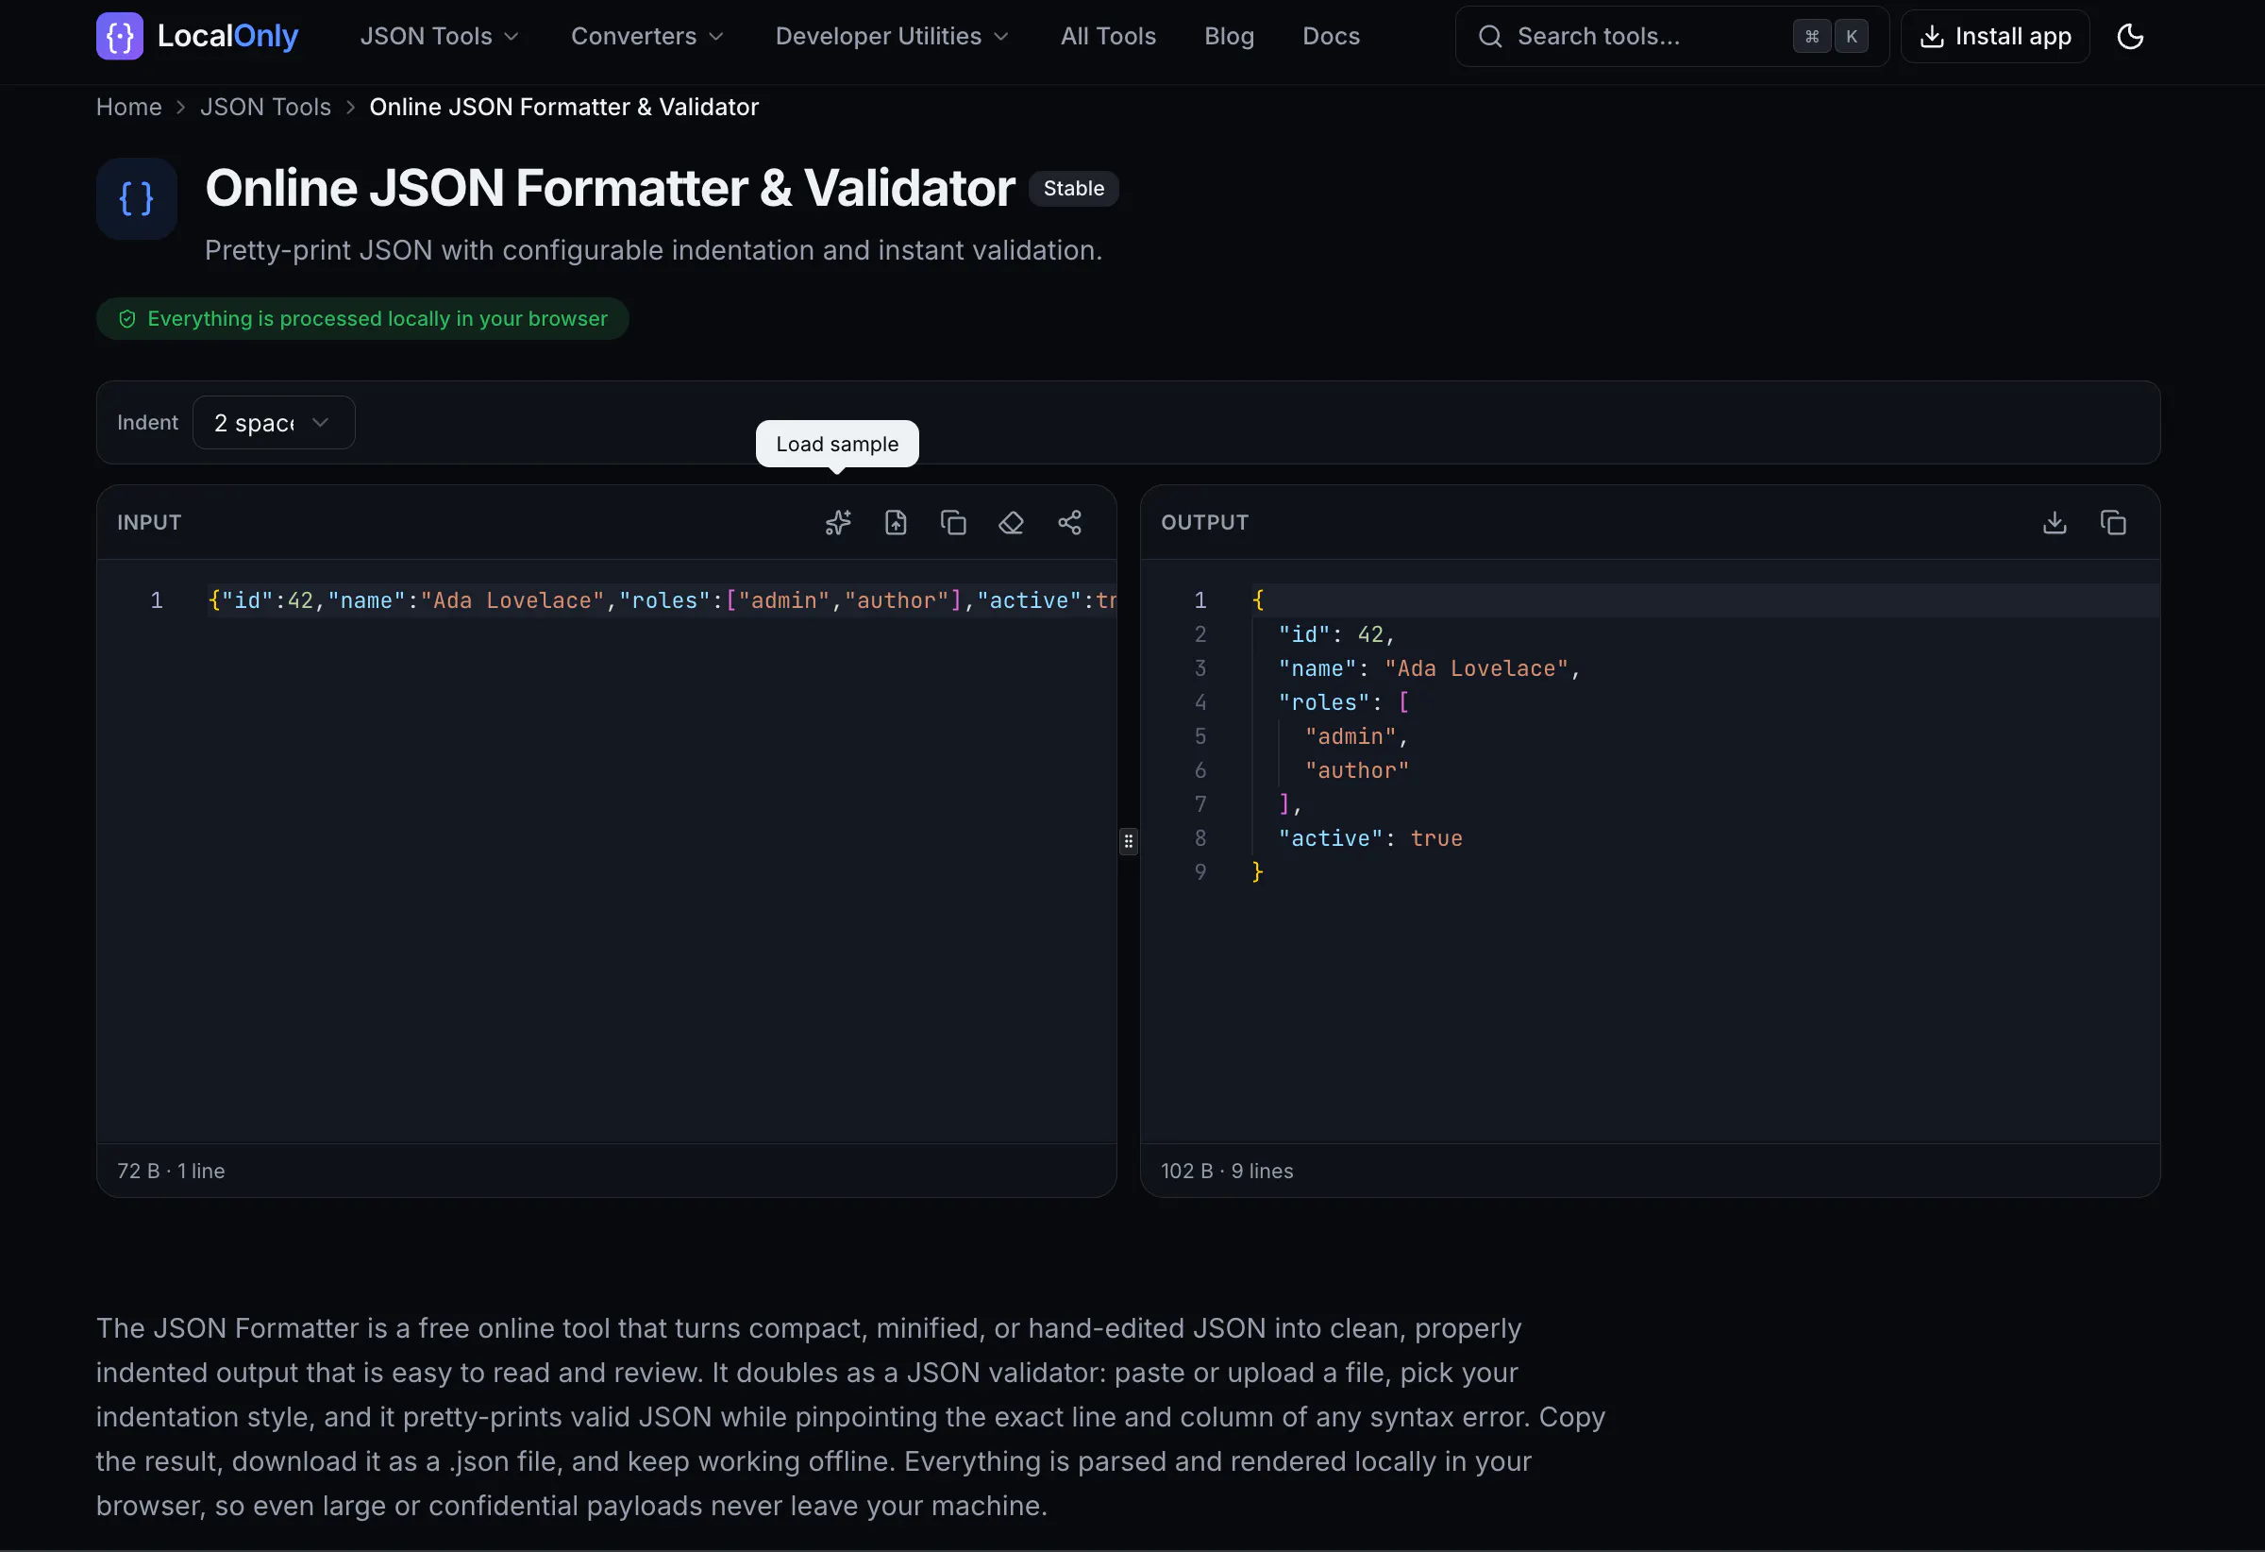Click the Install app button
The width and height of the screenshot is (2265, 1552).
tap(1995, 36)
